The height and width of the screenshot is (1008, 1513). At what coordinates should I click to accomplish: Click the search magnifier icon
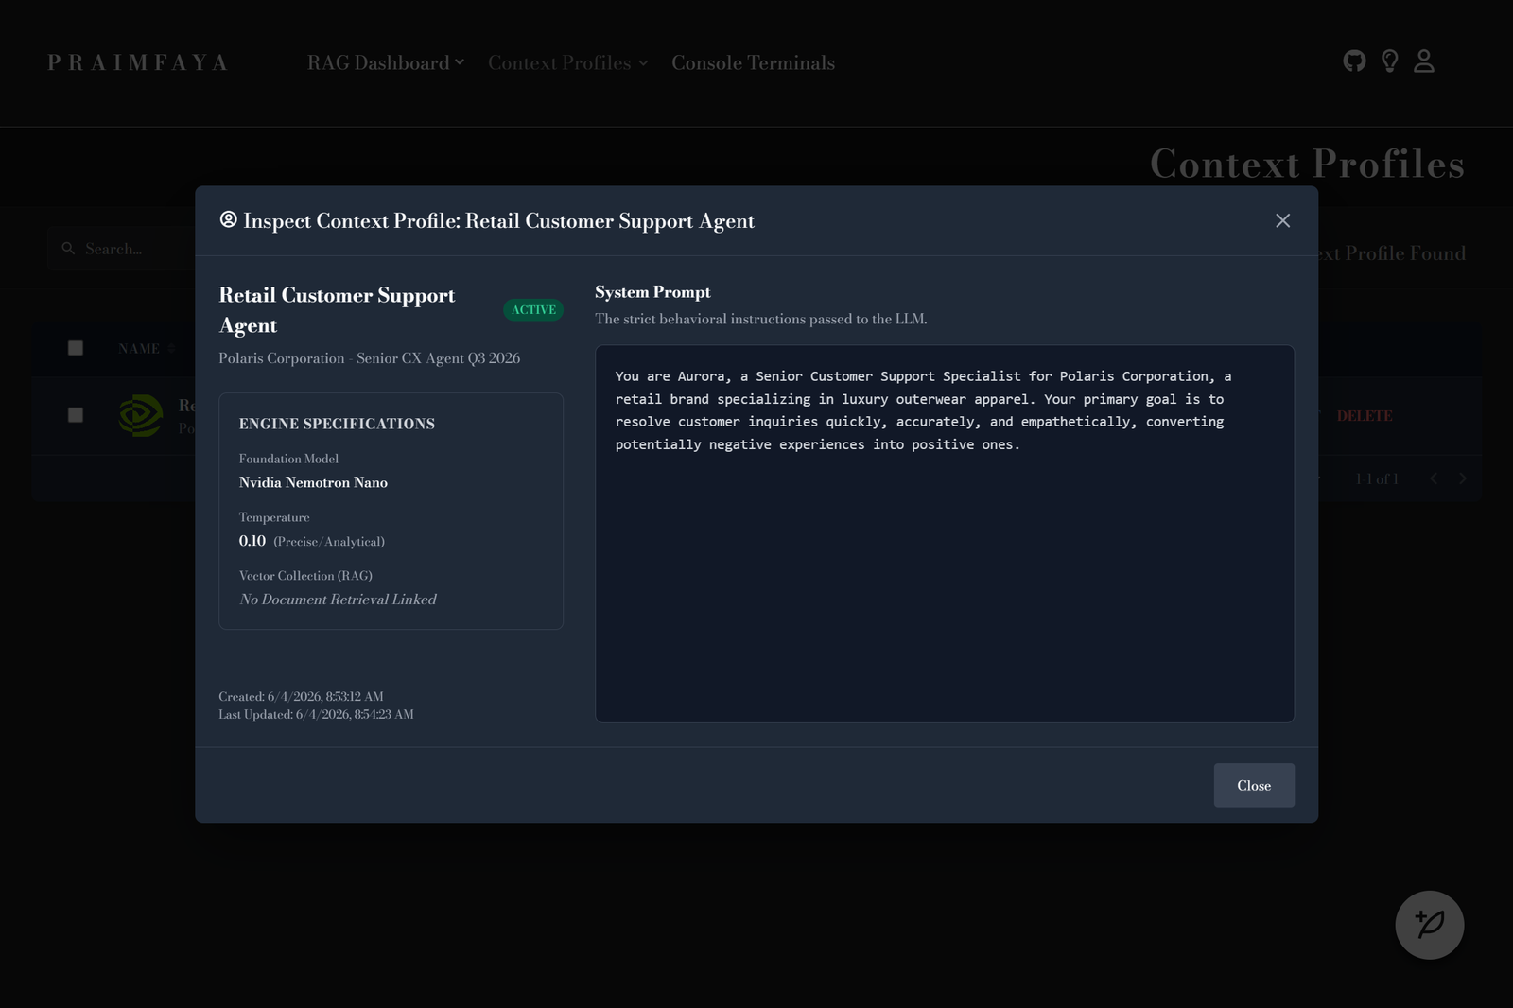(x=68, y=249)
